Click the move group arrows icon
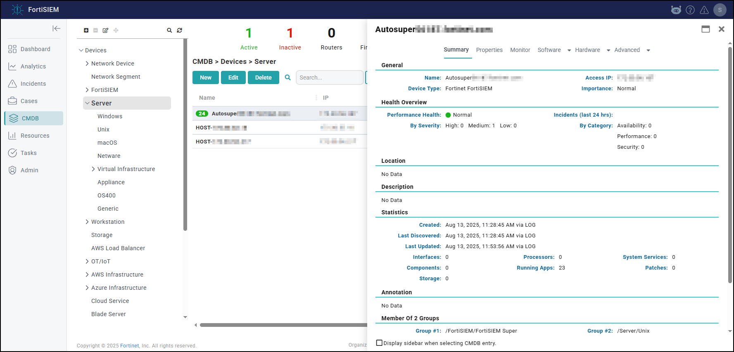The image size is (734, 352). coord(116,30)
